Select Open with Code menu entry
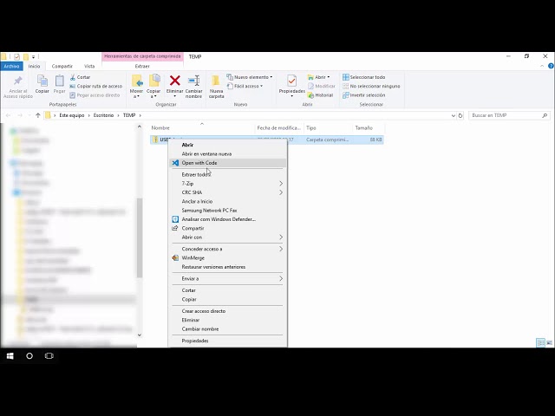Image resolution: width=555 pixels, height=416 pixels. pos(227,163)
